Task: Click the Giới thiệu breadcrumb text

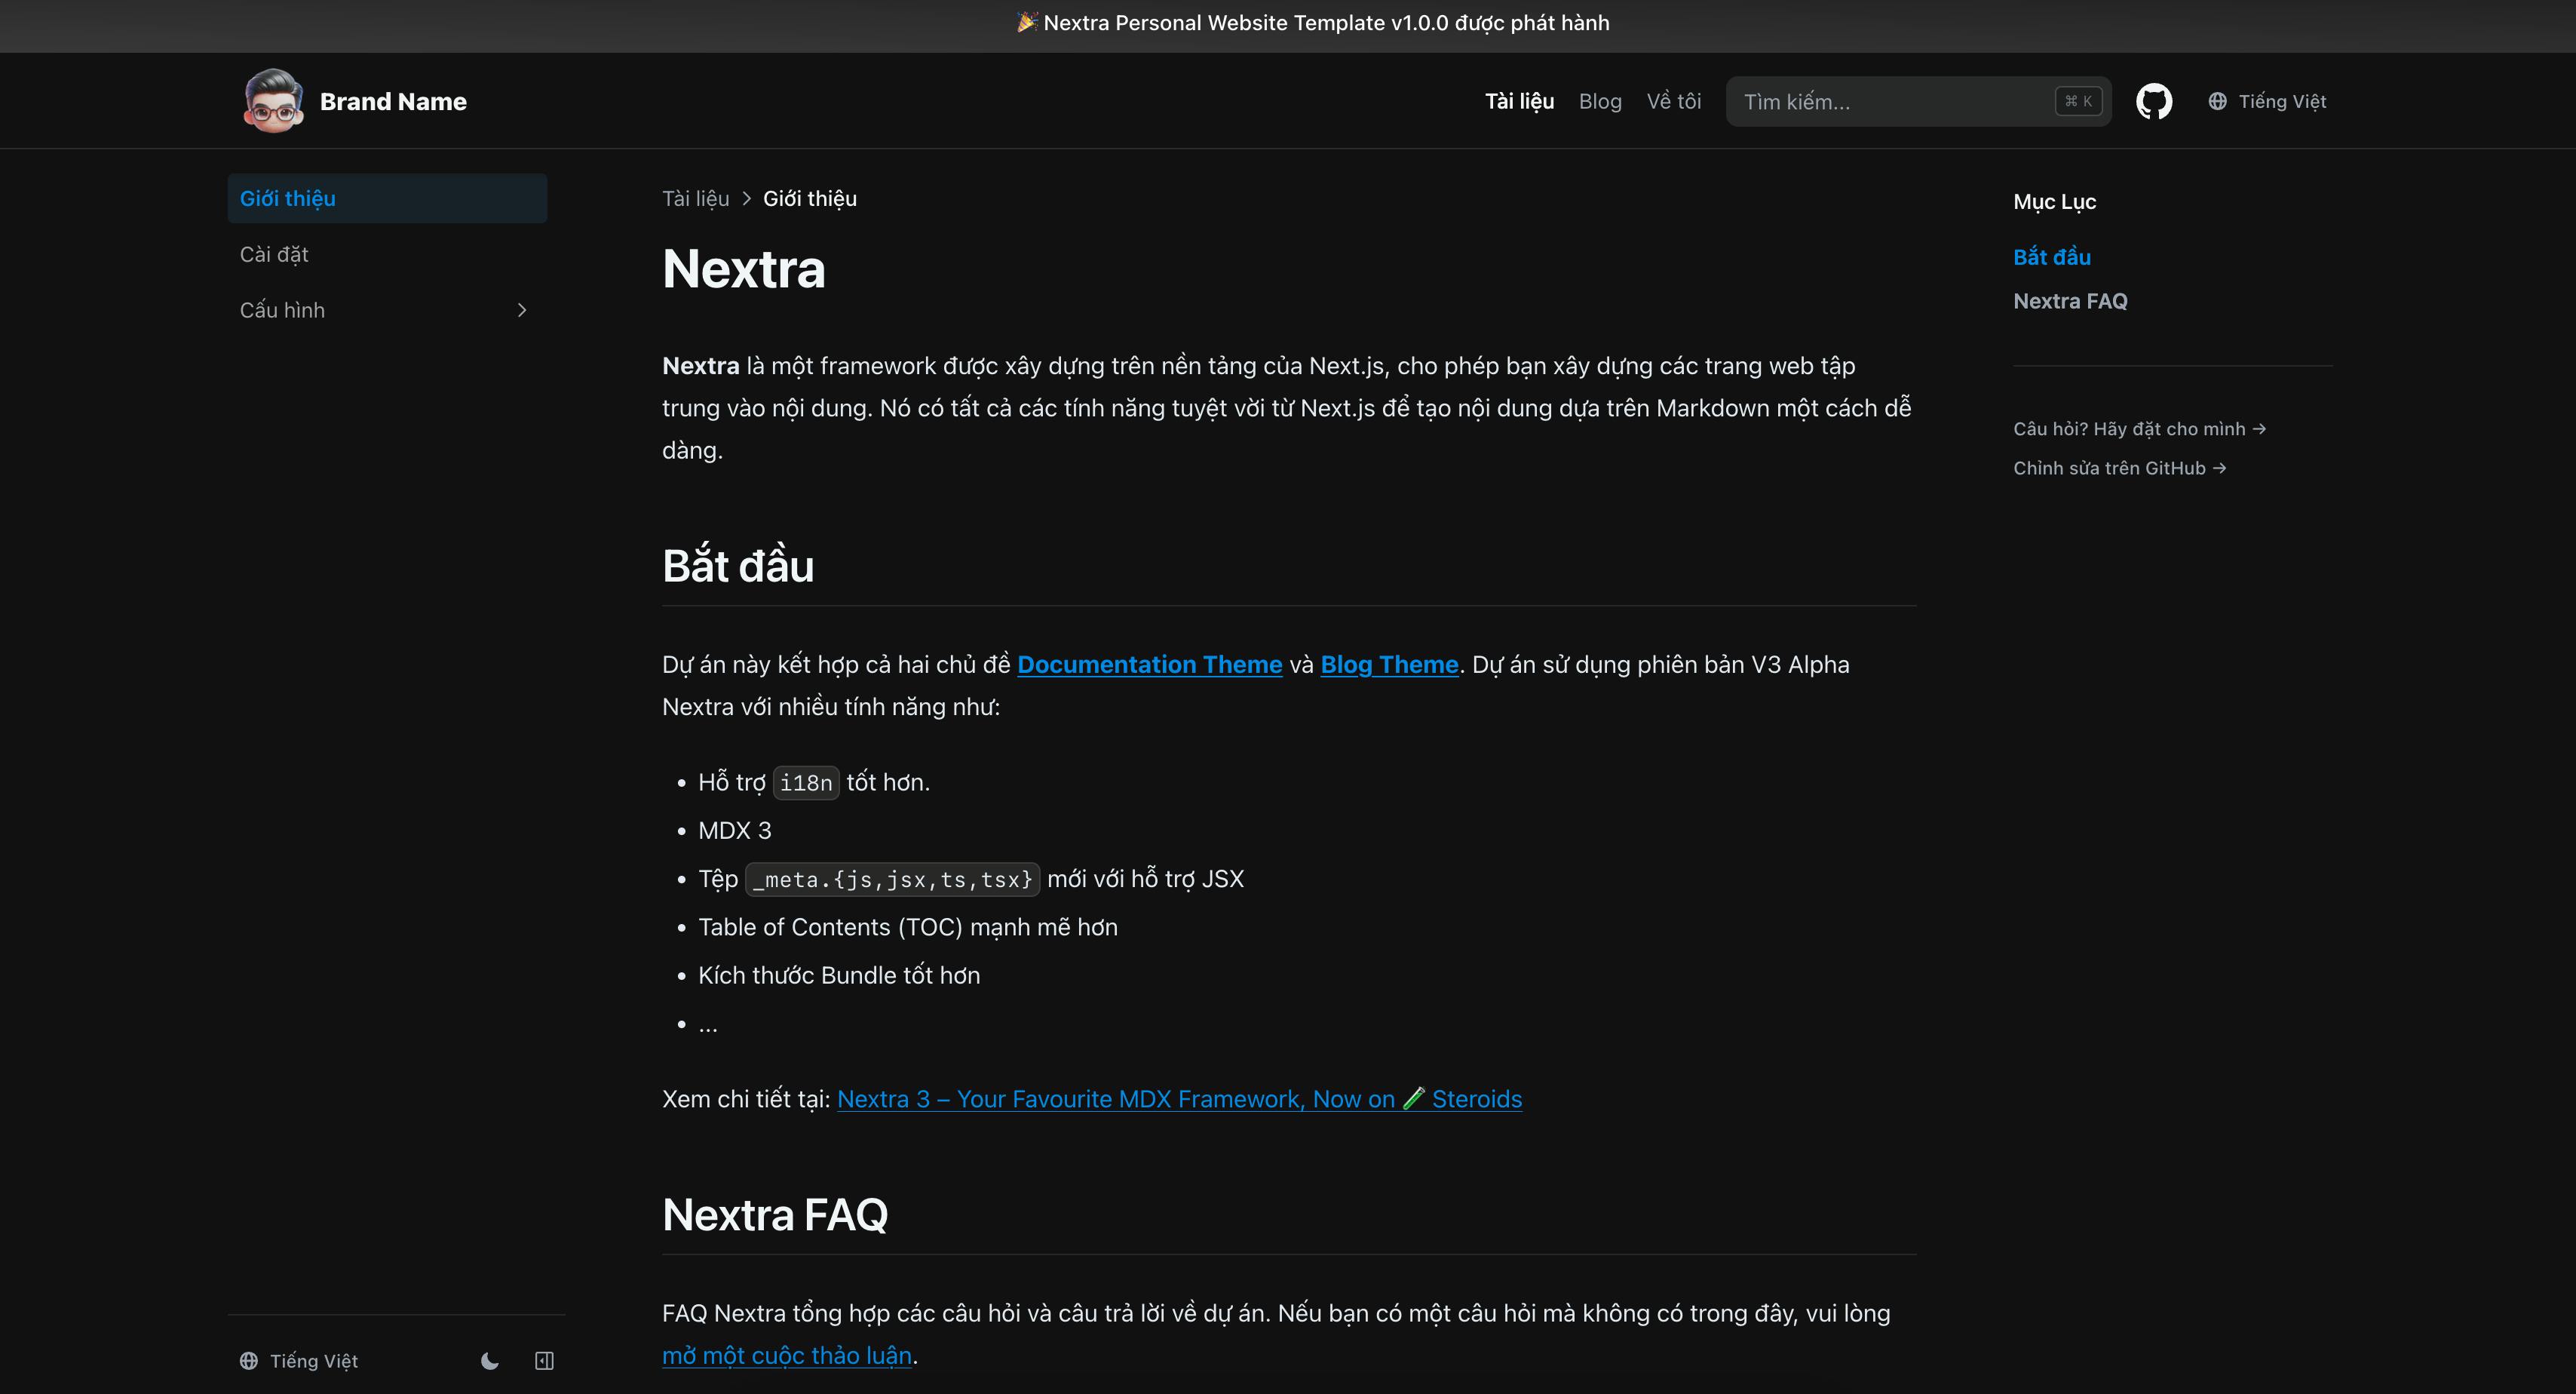Action: (x=810, y=198)
